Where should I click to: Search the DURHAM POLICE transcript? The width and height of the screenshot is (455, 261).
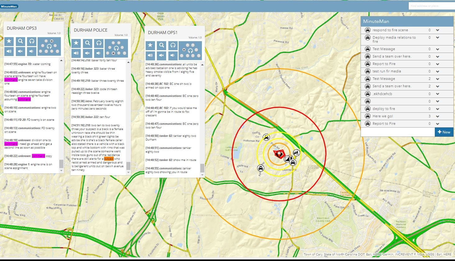point(88,43)
